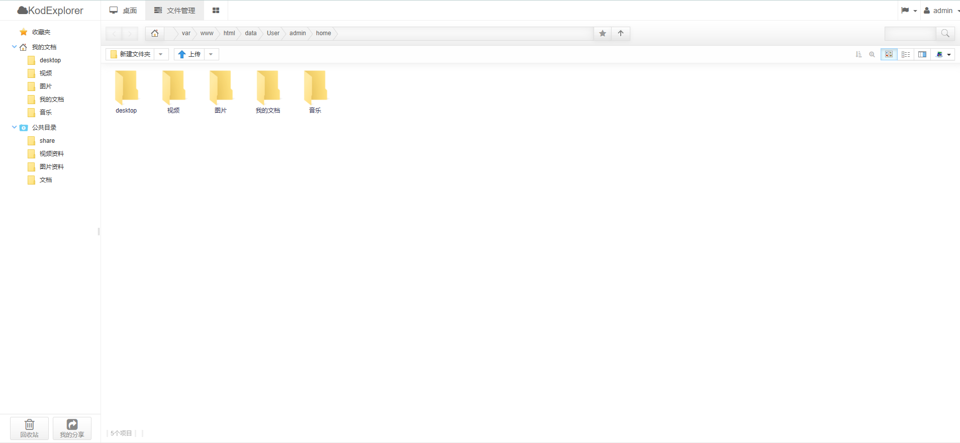Collapse 我的文档 tree node

point(14,47)
